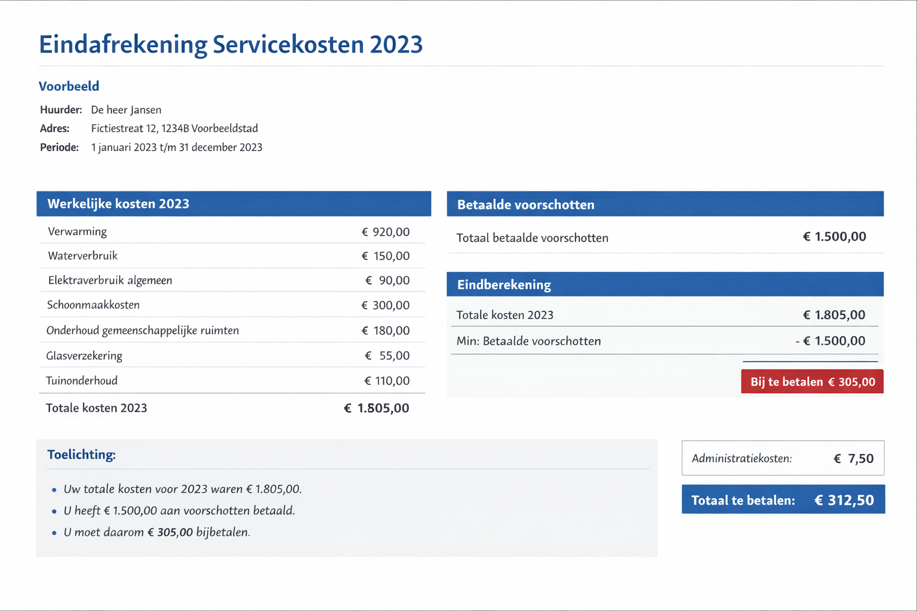Select the Verwarming cost row
Viewport: 917px width, 611px height.
232,232
